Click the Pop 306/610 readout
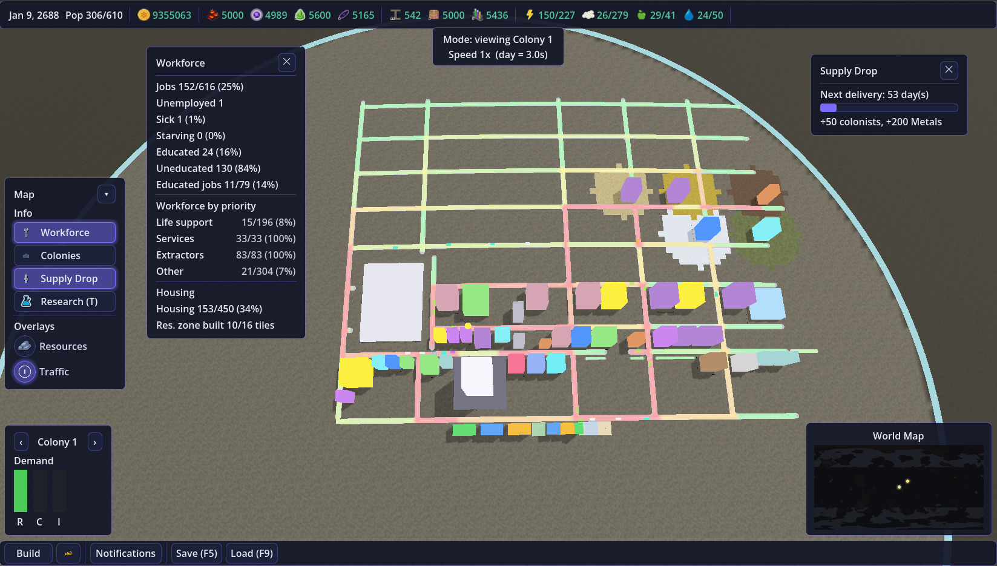The width and height of the screenshot is (997, 566). click(x=94, y=15)
